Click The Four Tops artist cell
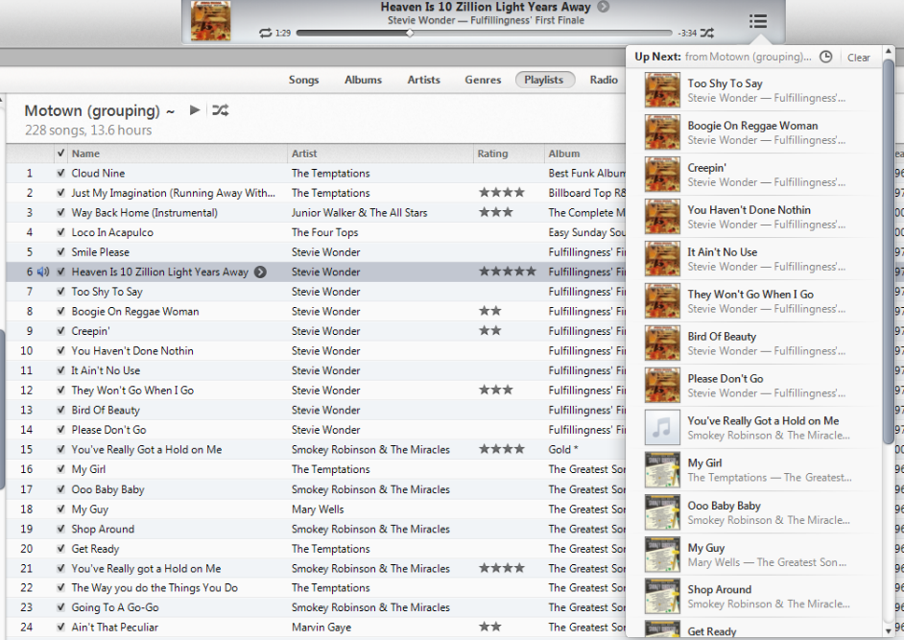The height and width of the screenshot is (640, 904). click(x=324, y=232)
